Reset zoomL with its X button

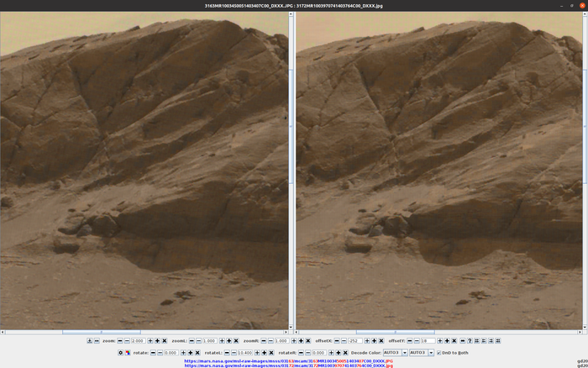[236, 340]
